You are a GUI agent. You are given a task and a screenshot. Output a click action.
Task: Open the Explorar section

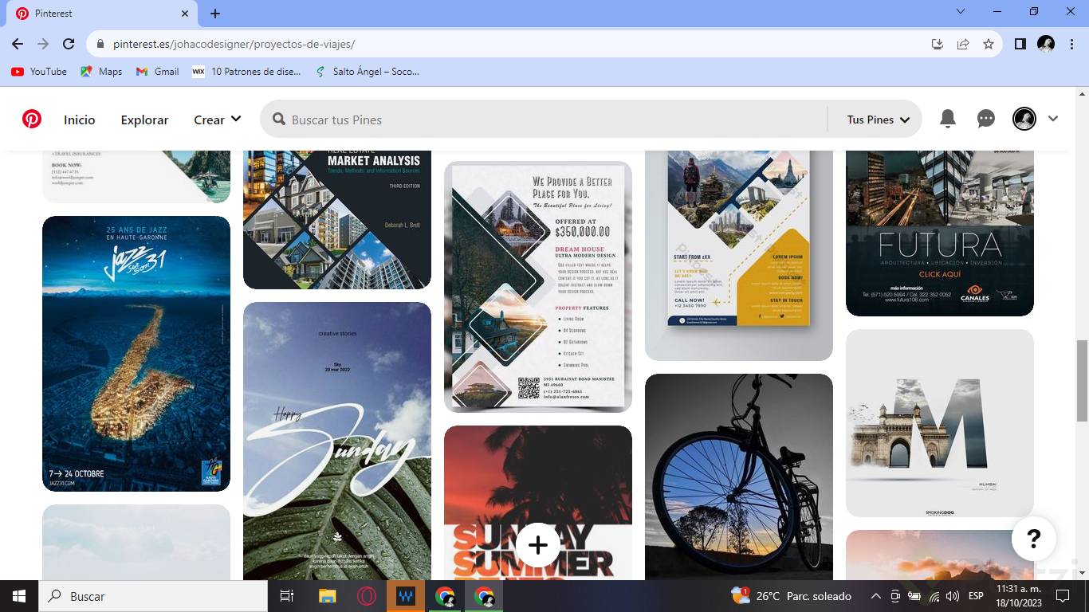144,120
